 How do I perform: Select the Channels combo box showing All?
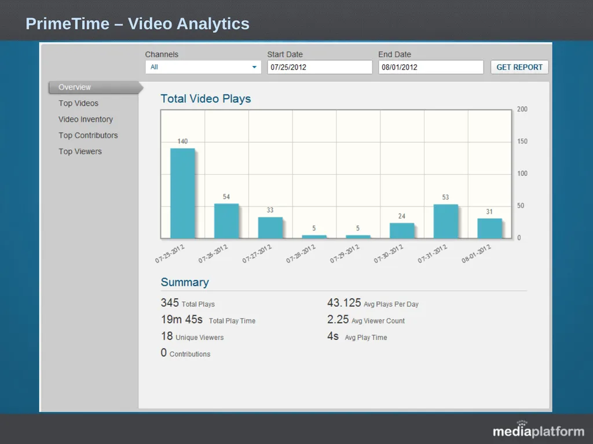point(203,67)
